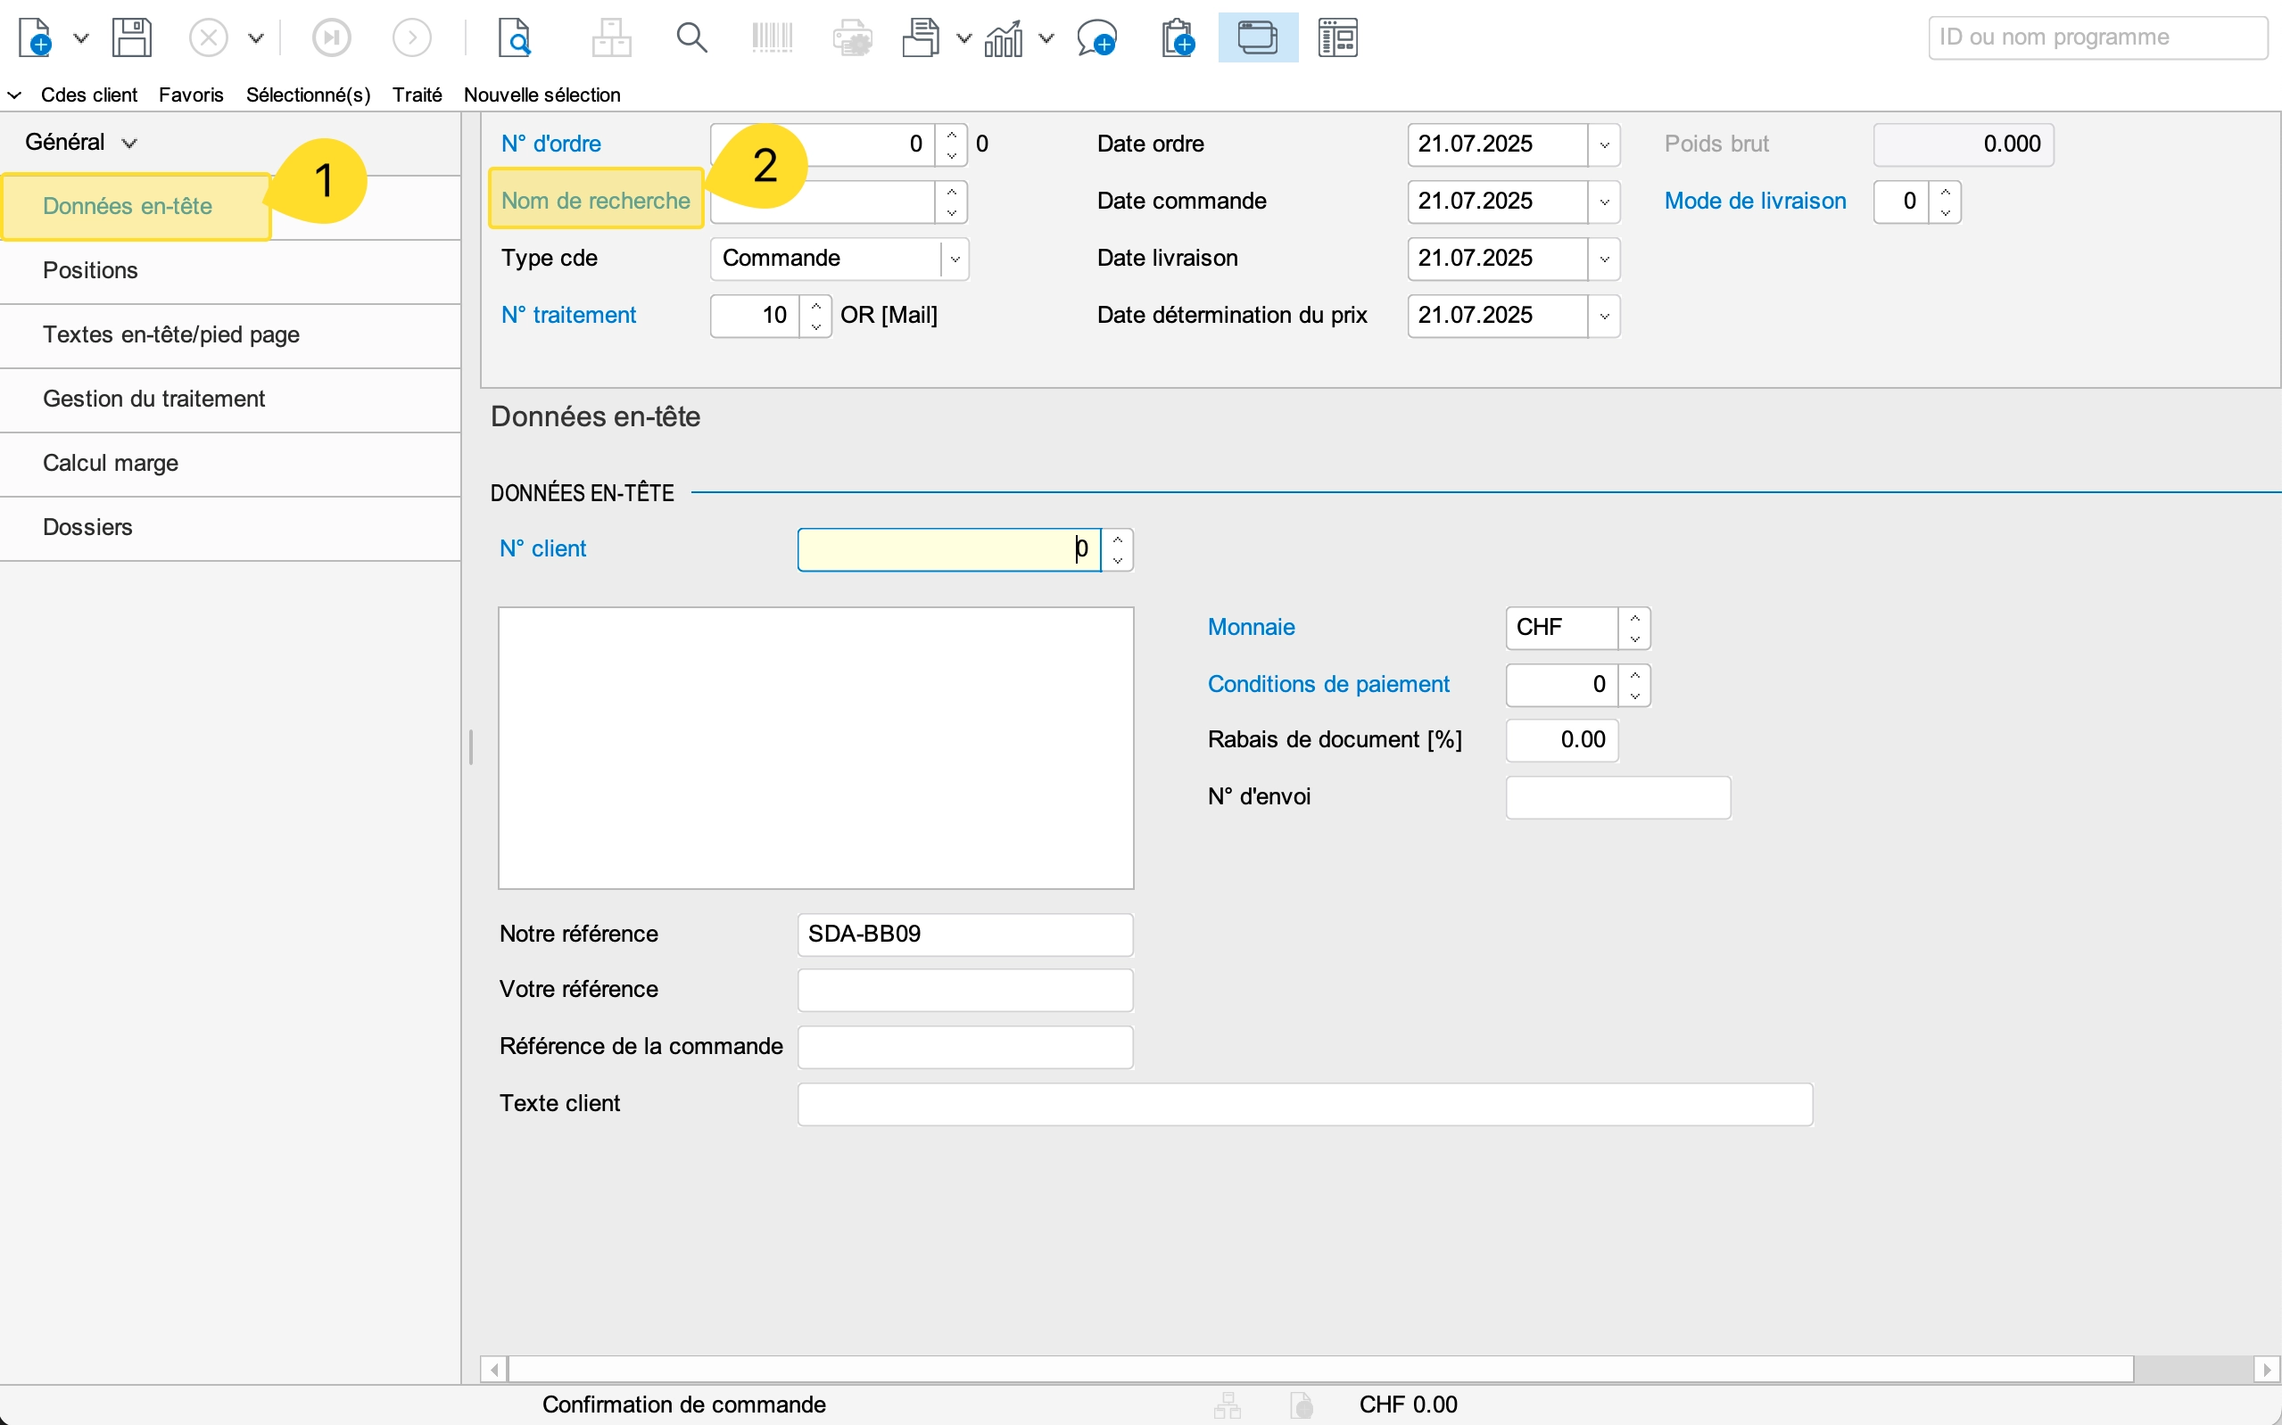Click the Votre référence input field
The height and width of the screenshot is (1425, 2282).
[965, 991]
